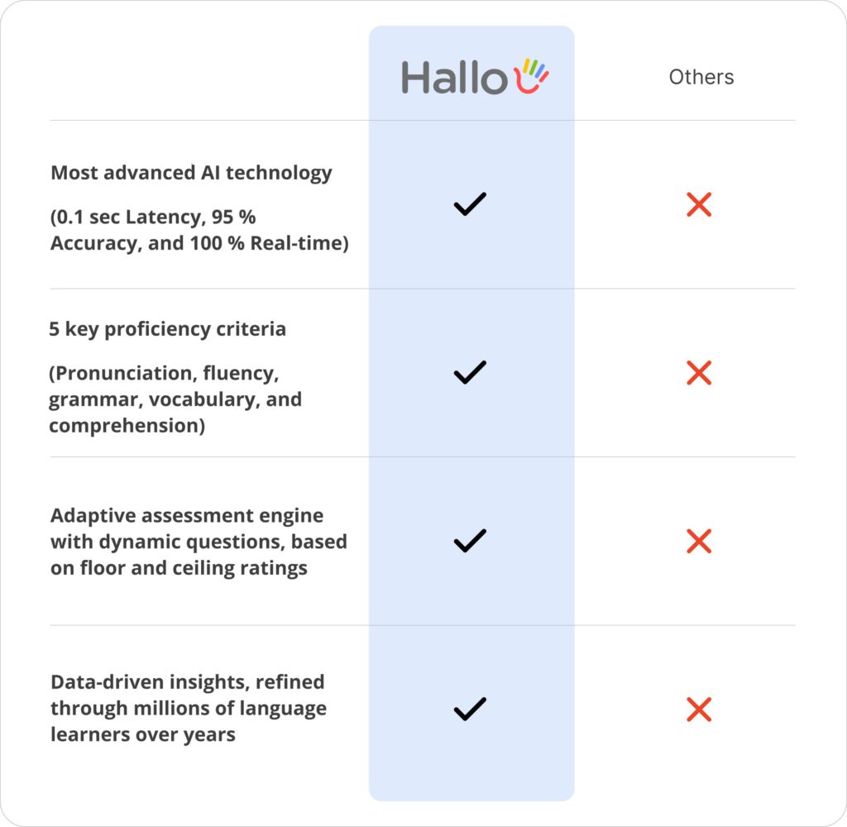Click the Most advanced AI technology heading
The width and height of the screenshot is (847, 827).
tap(191, 174)
